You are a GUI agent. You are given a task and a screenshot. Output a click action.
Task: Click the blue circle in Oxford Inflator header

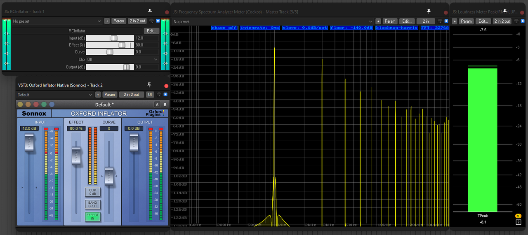52,105
